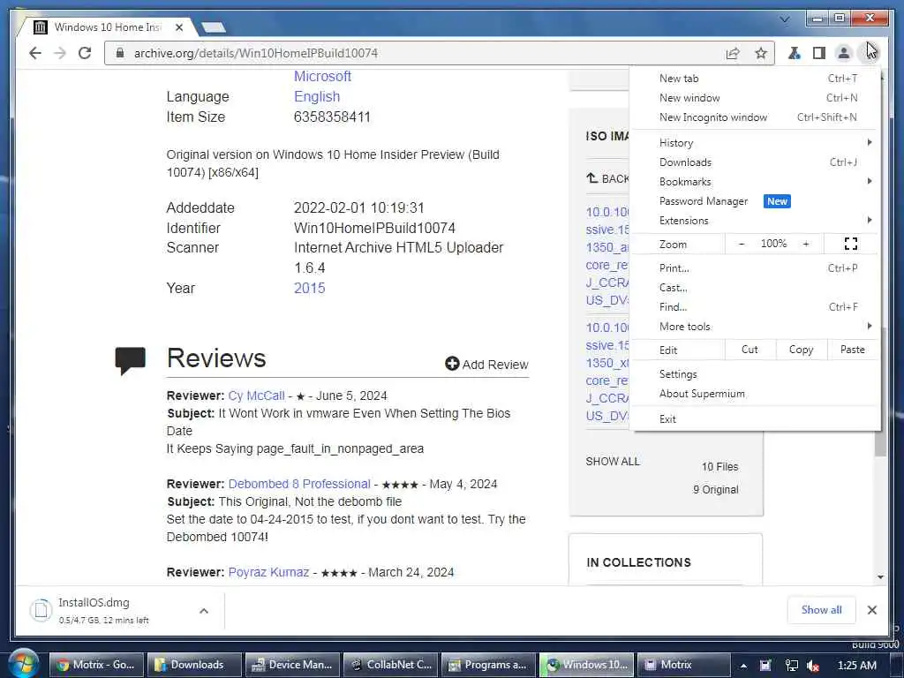Open Settings from the menu
This screenshot has height=678, width=904.
(756, 374)
